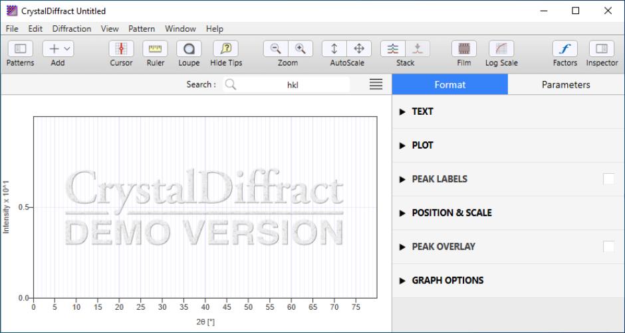Open the Add dropdown arrow
Viewport: 625px width, 333px height.
pos(67,49)
